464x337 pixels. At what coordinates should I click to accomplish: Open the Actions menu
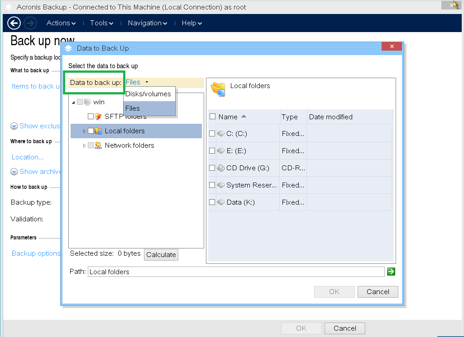[61, 23]
